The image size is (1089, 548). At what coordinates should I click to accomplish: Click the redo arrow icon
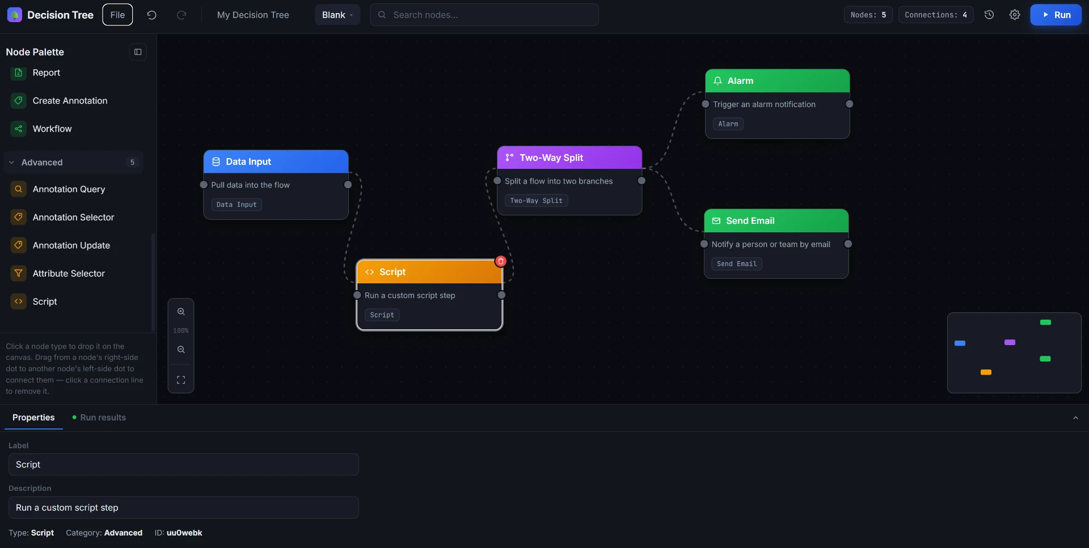tap(181, 15)
